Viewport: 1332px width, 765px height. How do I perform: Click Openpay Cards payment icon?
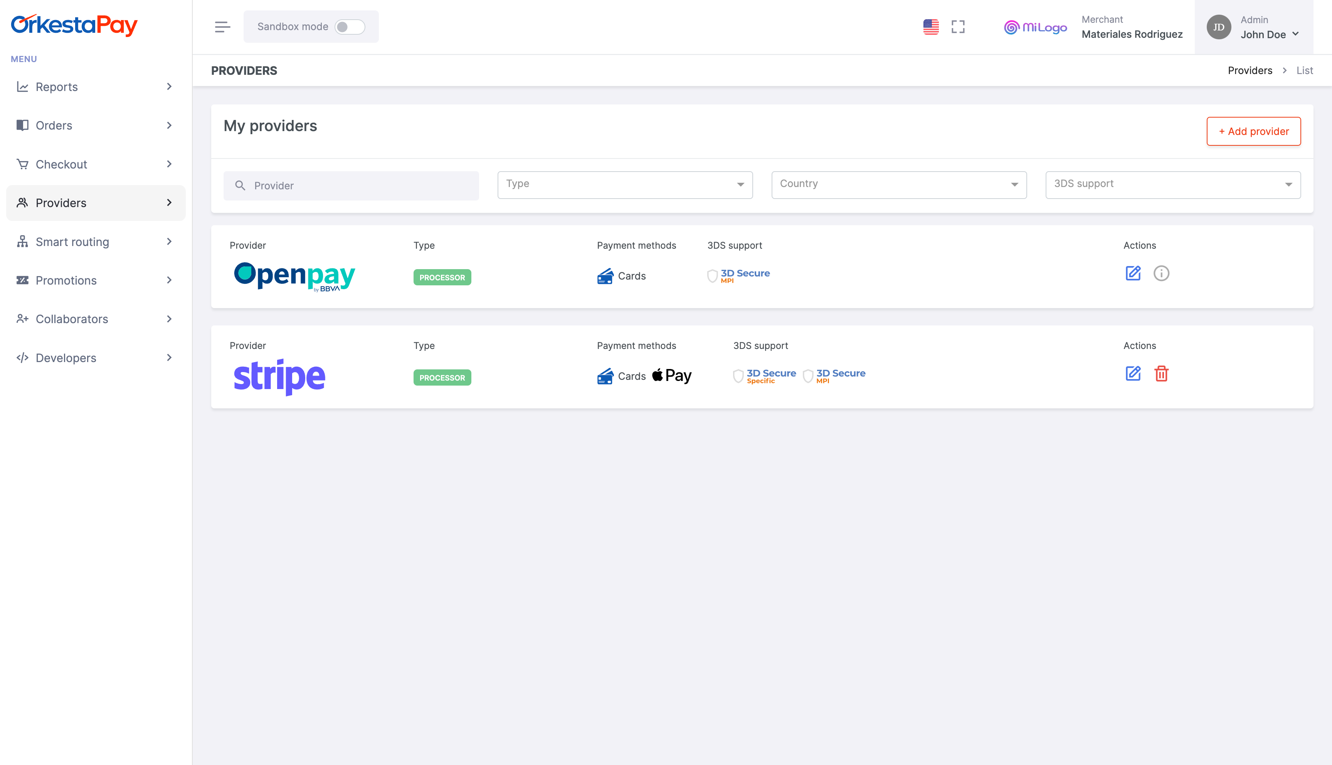605,276
